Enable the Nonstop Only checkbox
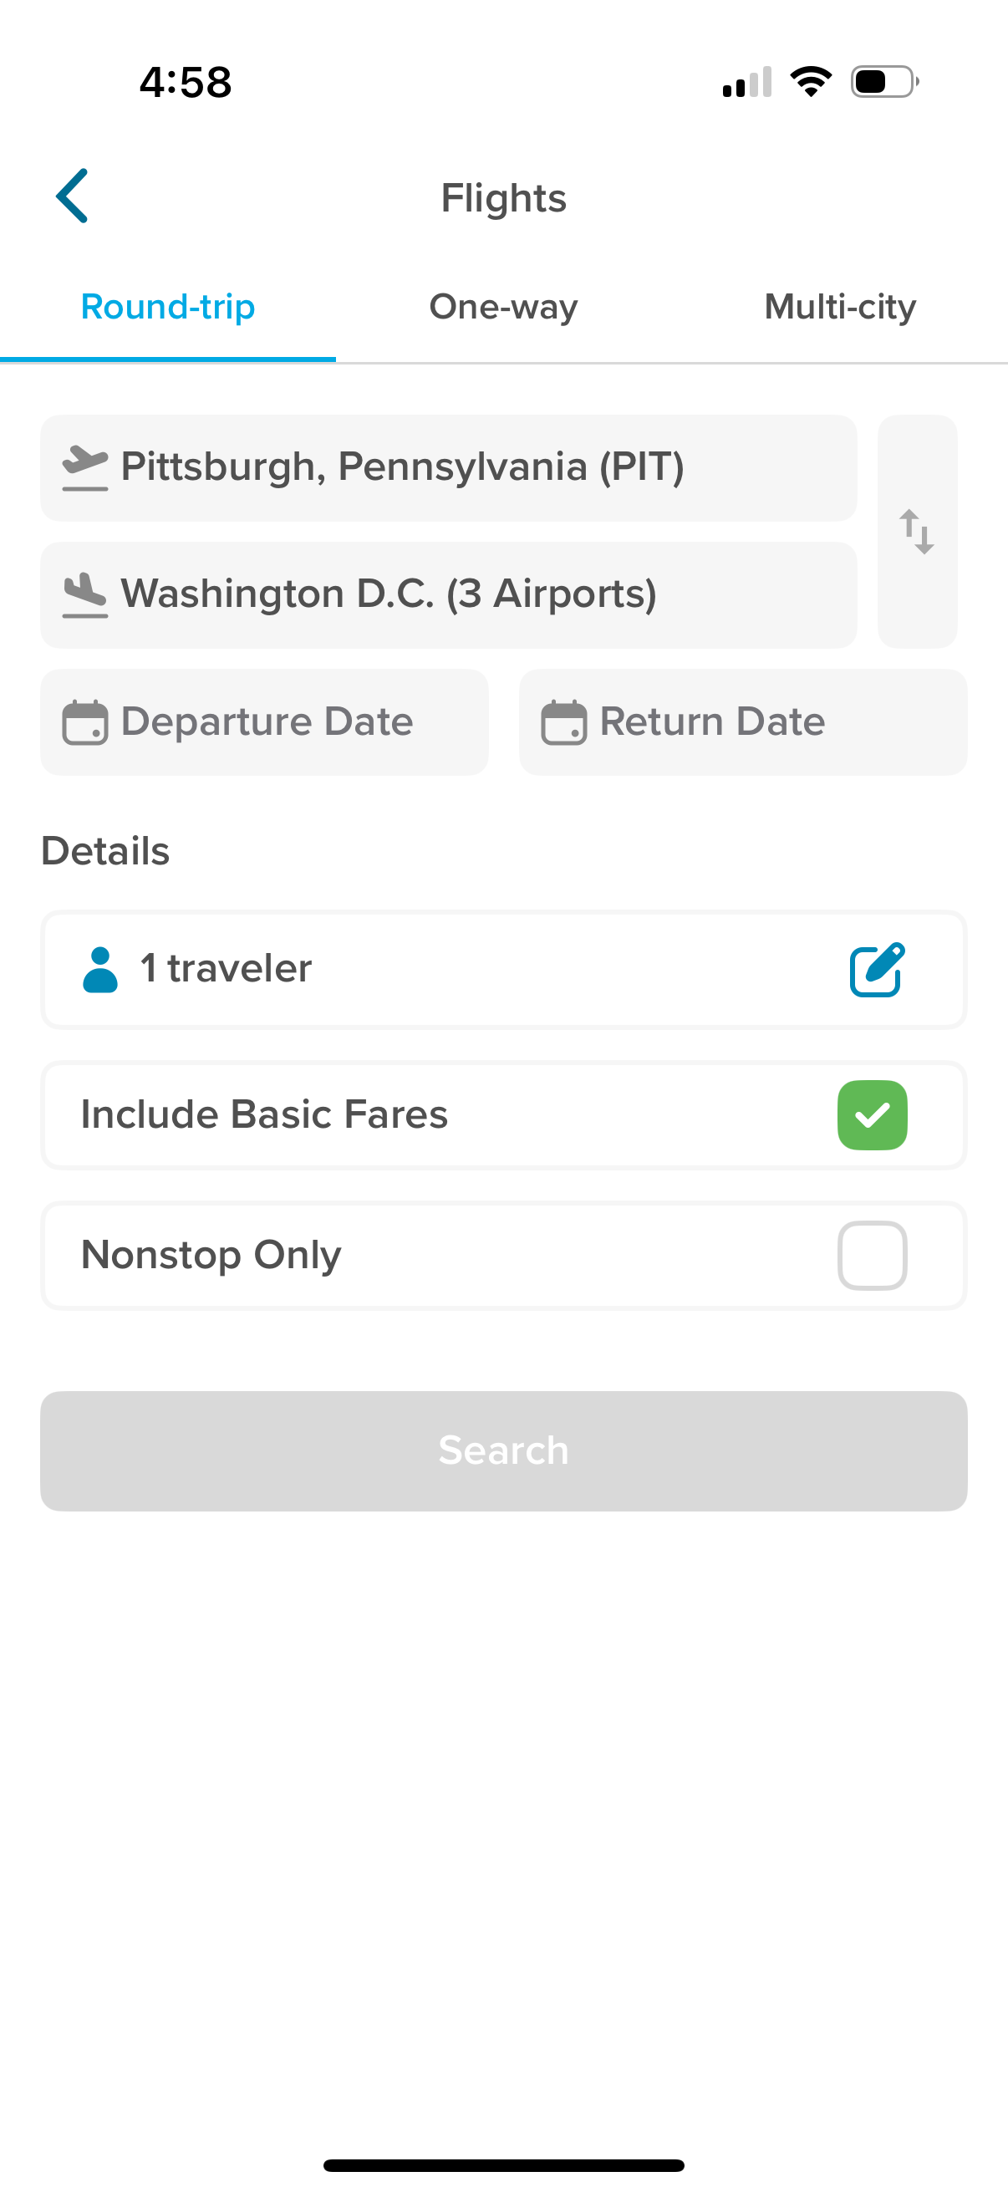The image size is (1008, 2192). (872, 1255)
